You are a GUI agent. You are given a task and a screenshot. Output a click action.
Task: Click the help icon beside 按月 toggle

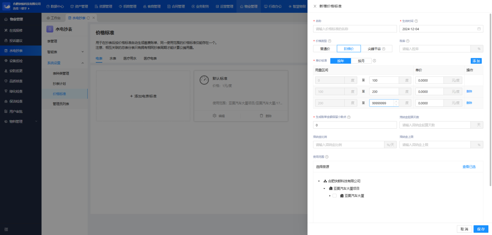pyautogui.click(x=374, y=61)
